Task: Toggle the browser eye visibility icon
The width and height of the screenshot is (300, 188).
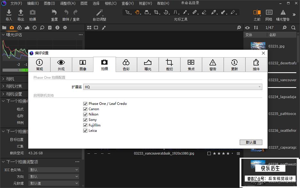Action: tap(247, 28)
